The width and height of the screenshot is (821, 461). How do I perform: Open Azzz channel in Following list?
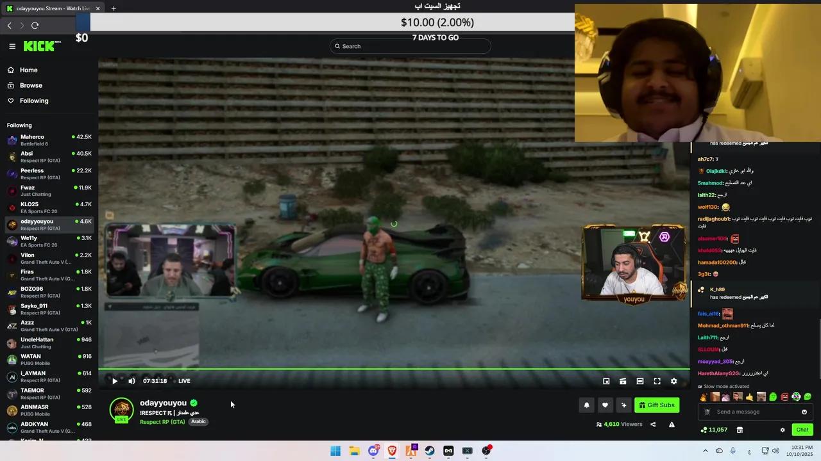49,326
